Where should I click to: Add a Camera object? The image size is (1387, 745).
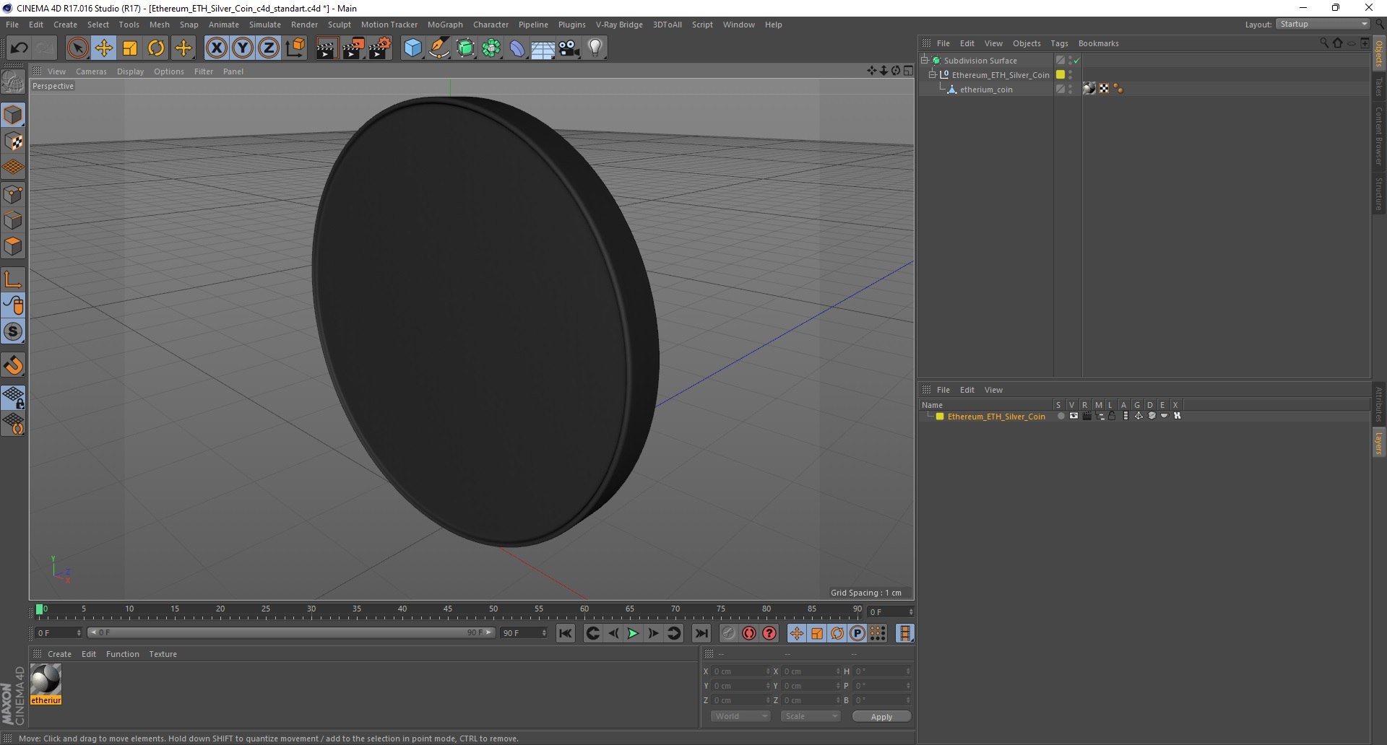[569, 48]
